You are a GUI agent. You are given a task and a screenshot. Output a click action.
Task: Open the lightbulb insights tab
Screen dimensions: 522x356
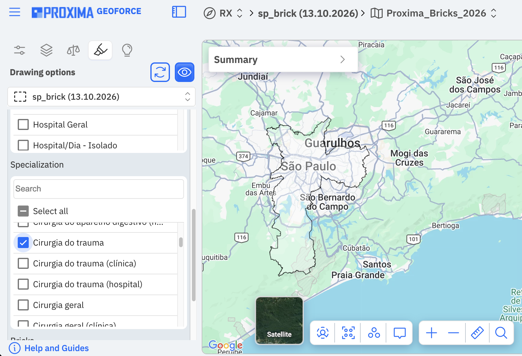(x=127, y=50)
